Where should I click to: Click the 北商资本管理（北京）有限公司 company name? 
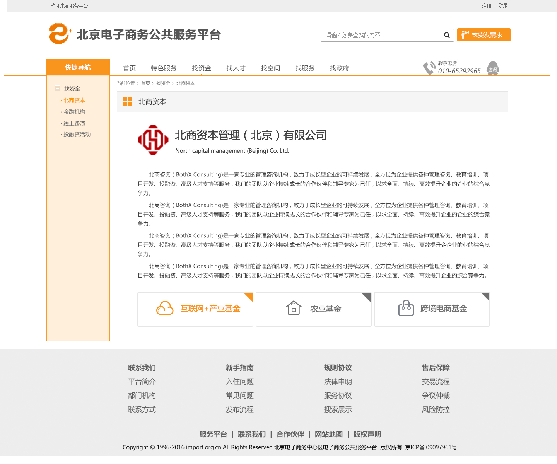tap(251, 135)
